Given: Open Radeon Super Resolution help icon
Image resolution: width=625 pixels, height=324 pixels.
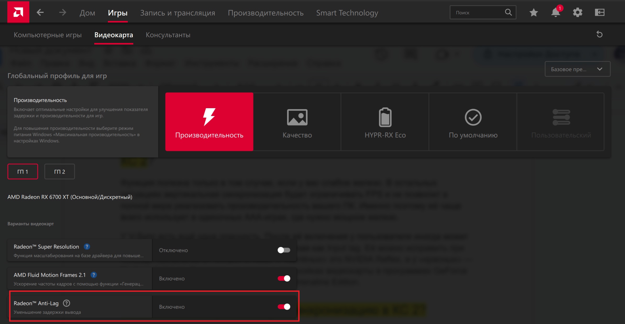Looking at the screenshot, I should pyautogui.click(x=87, y=246).
